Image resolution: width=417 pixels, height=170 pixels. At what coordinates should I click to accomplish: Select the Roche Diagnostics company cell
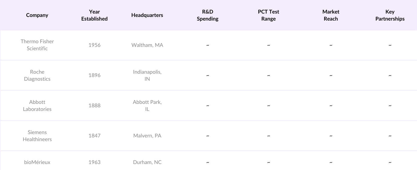pos(37,75)
